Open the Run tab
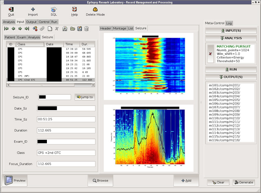The width and height of the screenshot is (261, 193). (54, 22)
